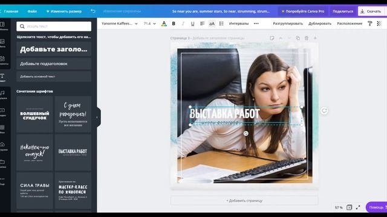The width and height of the screenshot is (387, 217).
Task: Open the Uploads sidebar tab
Action: pyautogui.click(x=2, y=146)
